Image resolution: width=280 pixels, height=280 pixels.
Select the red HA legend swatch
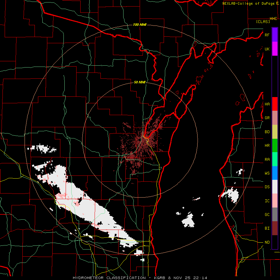(x=275, y=104)
